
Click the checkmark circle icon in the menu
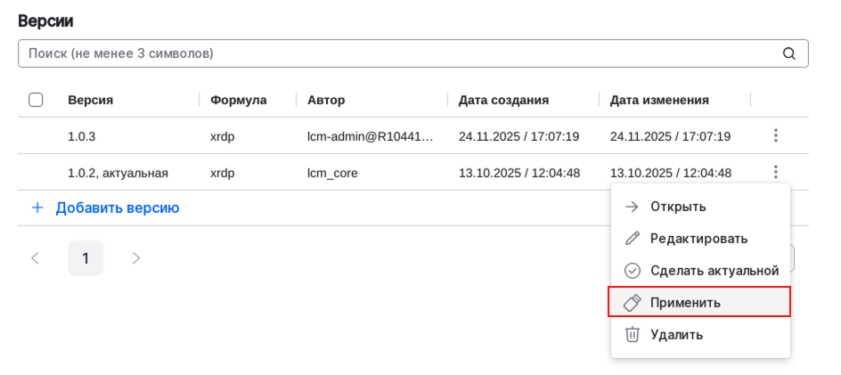(x=633, y=271)
